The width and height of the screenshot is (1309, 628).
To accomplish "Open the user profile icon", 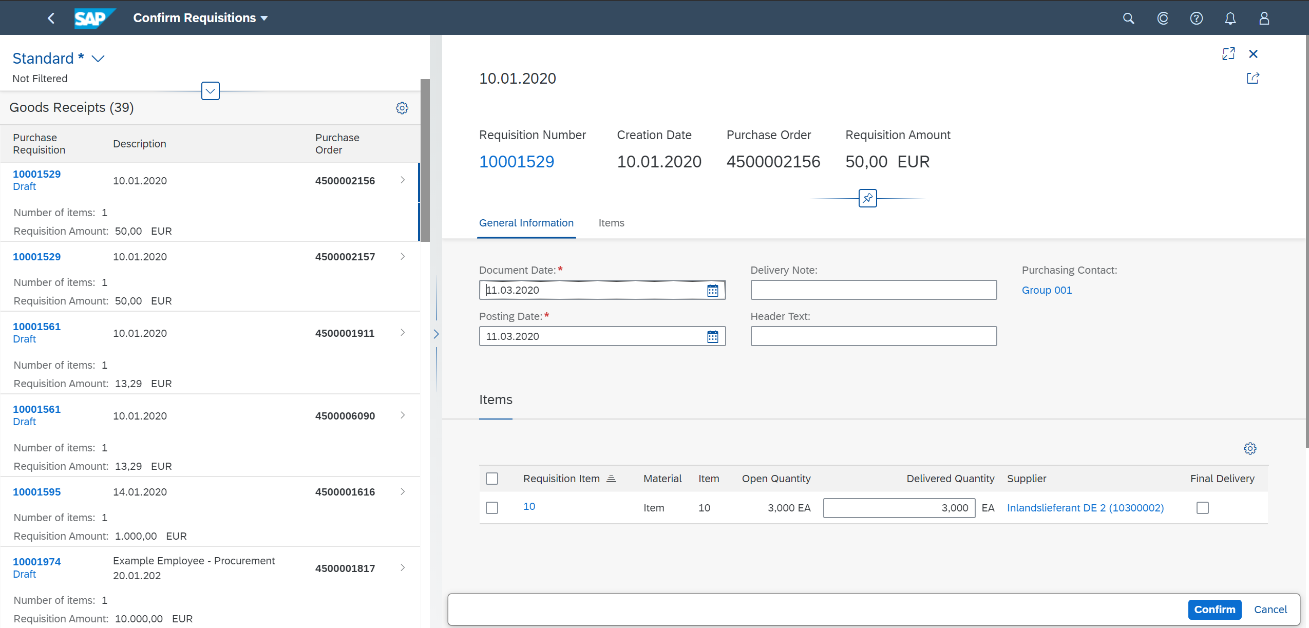I will (x=1264, y=18).
